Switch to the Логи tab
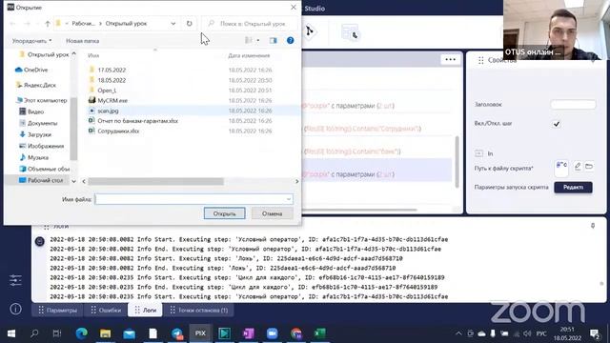 pyautogui.click(x=146, y=311)
